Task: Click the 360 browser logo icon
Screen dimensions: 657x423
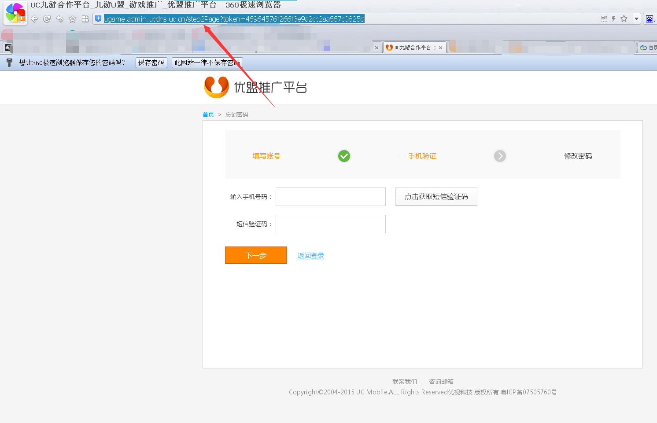Action: click(15, 12)
